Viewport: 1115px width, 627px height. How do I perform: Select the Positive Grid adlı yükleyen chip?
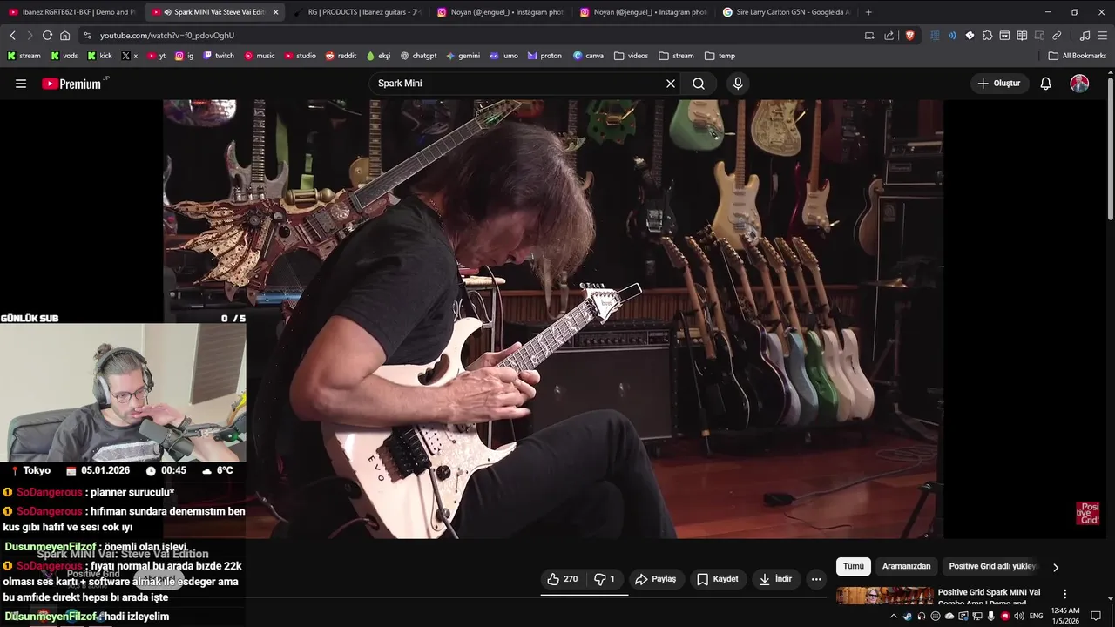[x=992, y=566]
